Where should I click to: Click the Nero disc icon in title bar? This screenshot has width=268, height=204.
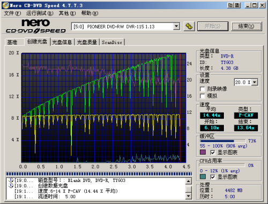click(x=6, y=5)
